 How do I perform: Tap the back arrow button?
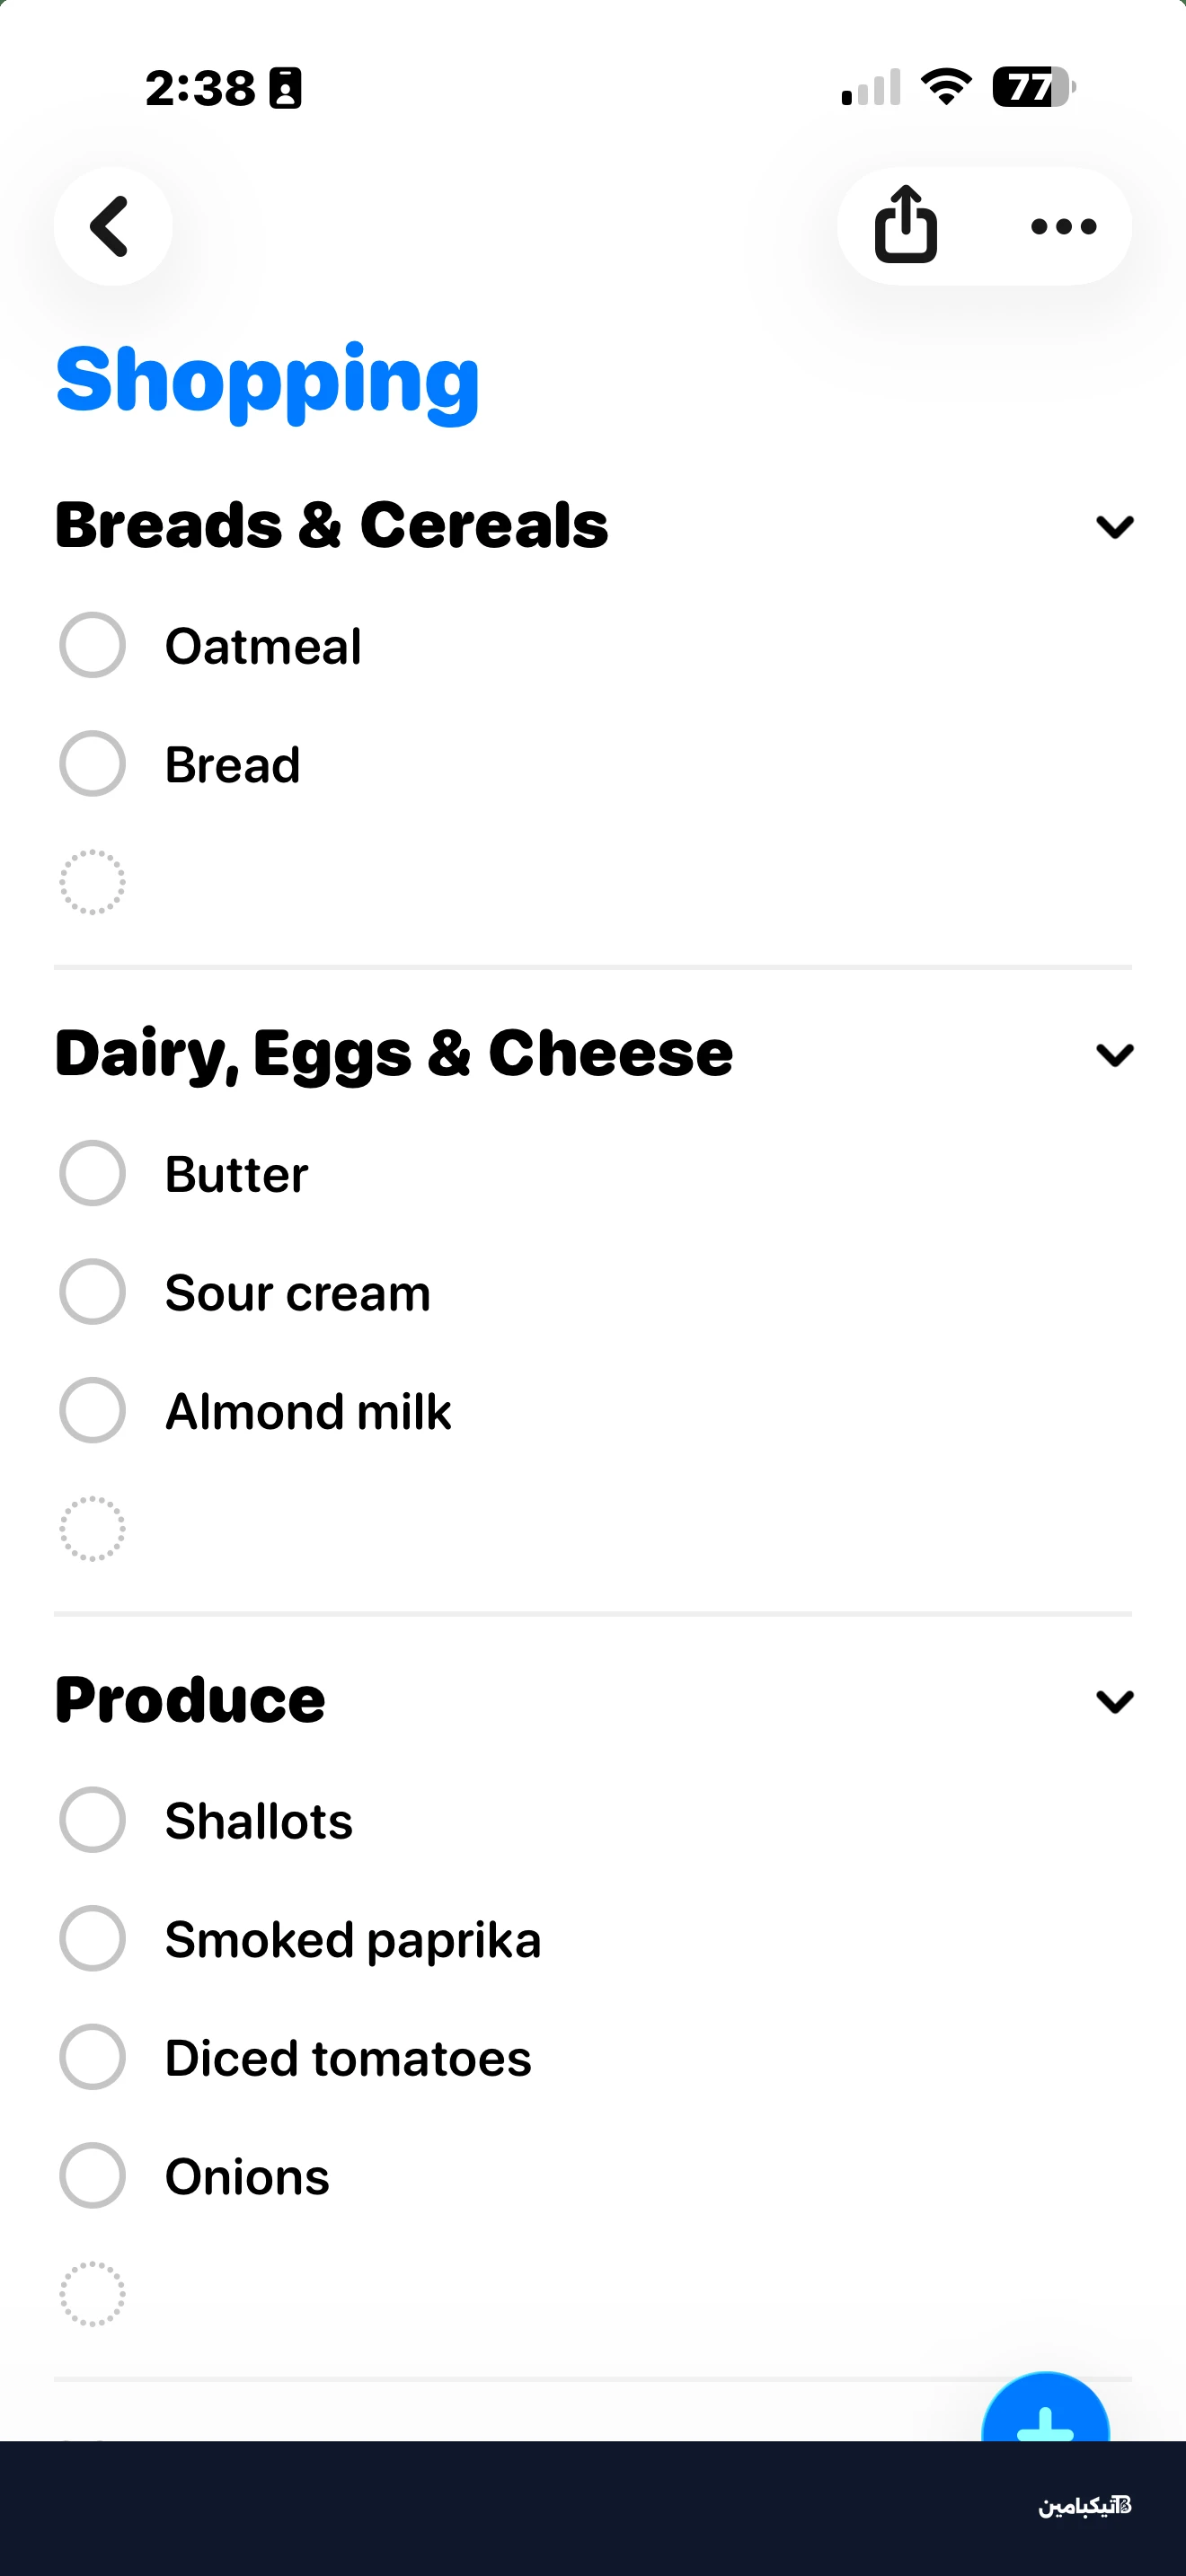click(x=112, y=226)
